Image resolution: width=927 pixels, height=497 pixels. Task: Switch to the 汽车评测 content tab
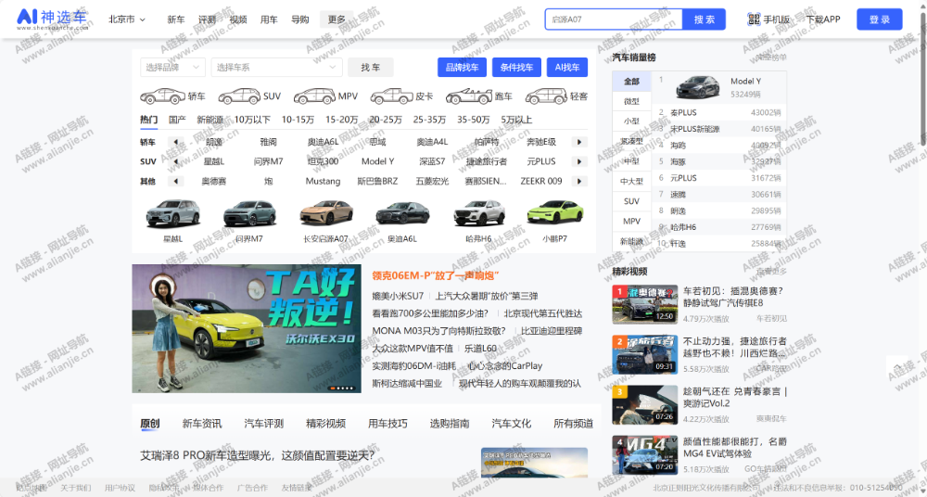(x=263, y=424)
